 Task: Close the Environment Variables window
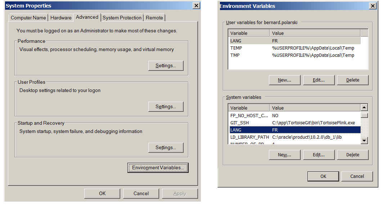[x=373, y=6]
